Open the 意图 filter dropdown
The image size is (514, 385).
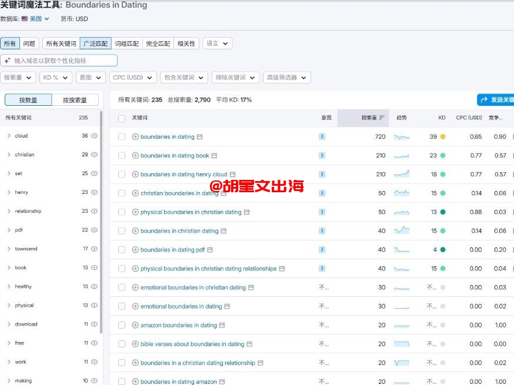91,78
